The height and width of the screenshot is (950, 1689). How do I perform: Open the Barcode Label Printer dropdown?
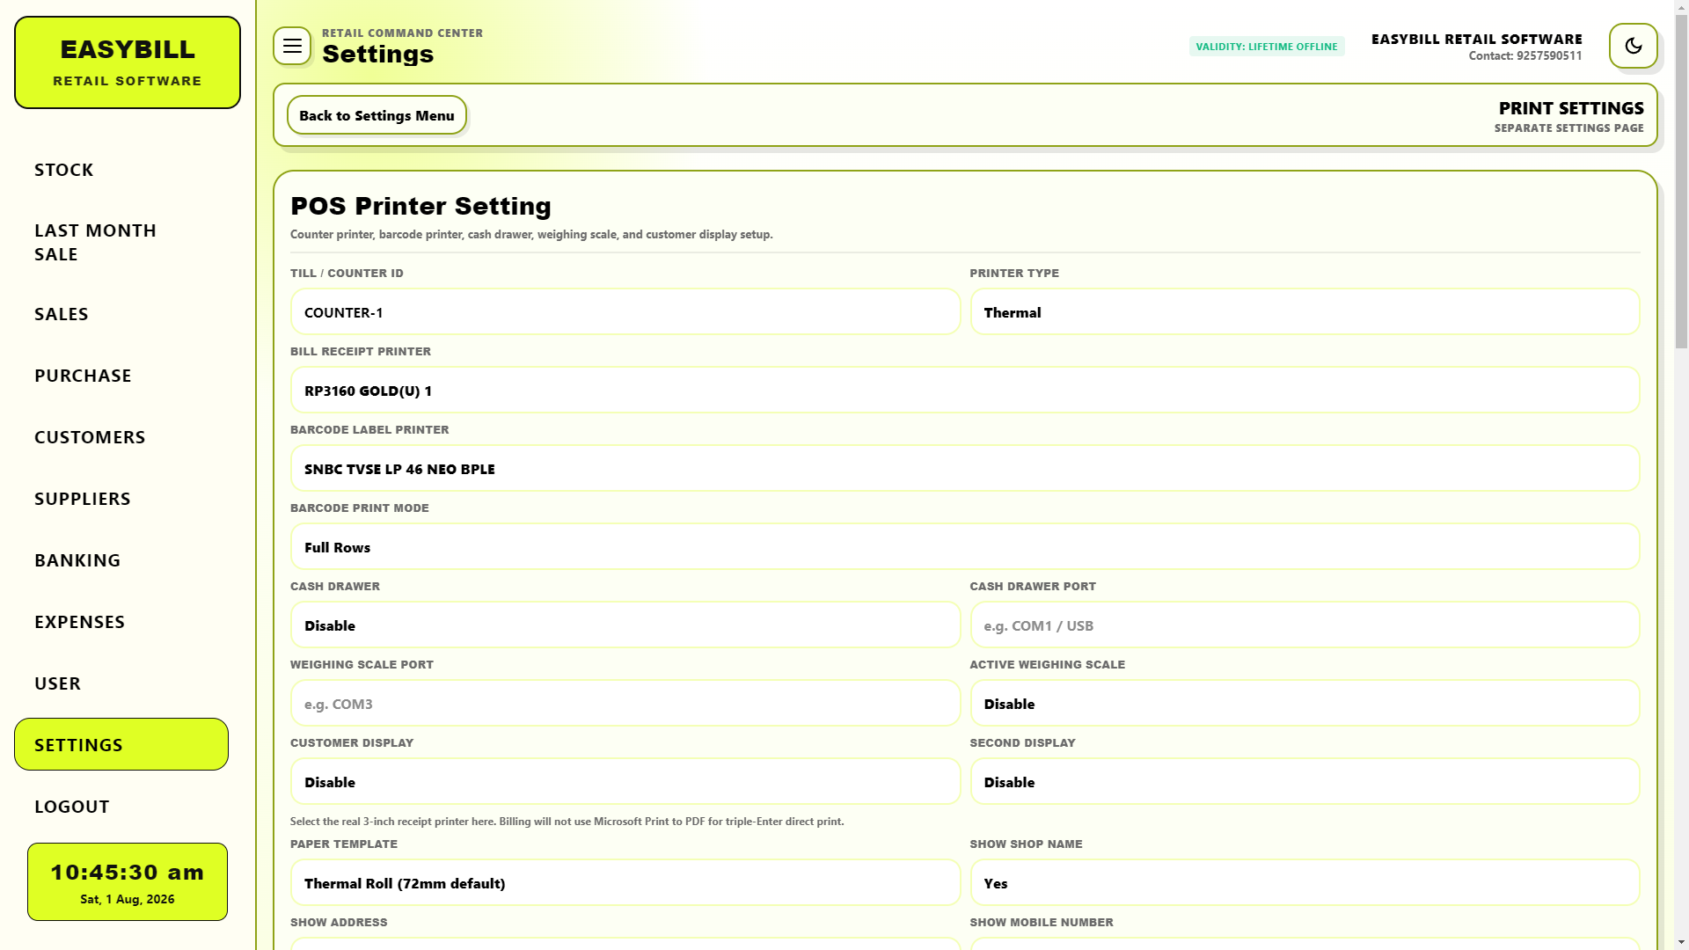coord(965,469)
